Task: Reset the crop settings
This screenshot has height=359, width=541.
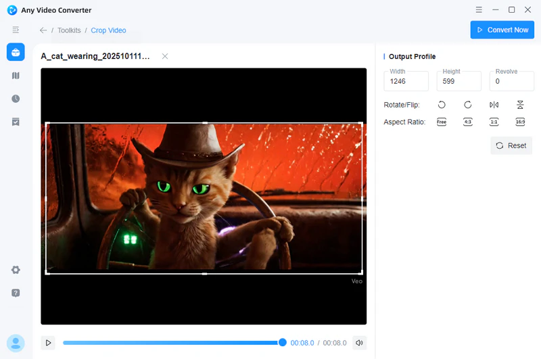Action: pos(511,145)
